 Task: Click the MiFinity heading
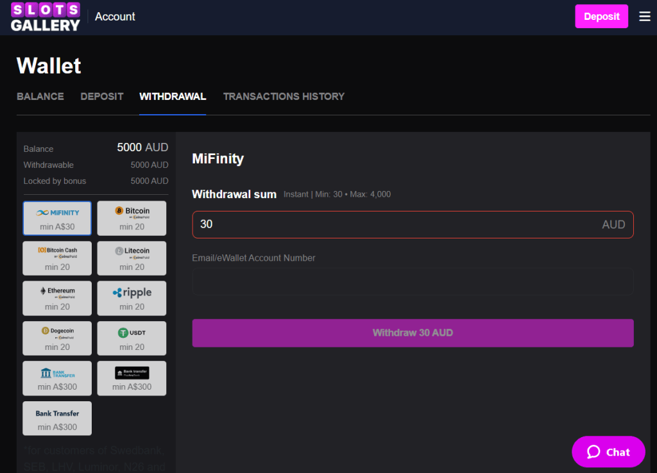point(218,159)
